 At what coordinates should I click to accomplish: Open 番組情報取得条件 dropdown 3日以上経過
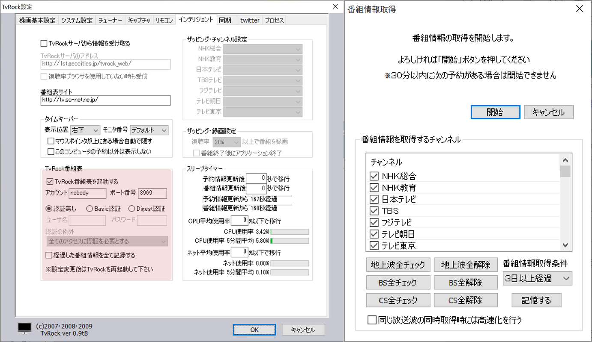[538, 279]
